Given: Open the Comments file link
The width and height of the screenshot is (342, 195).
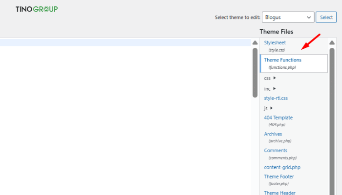Looking at the screenshot, I should (x=276, y=150).
